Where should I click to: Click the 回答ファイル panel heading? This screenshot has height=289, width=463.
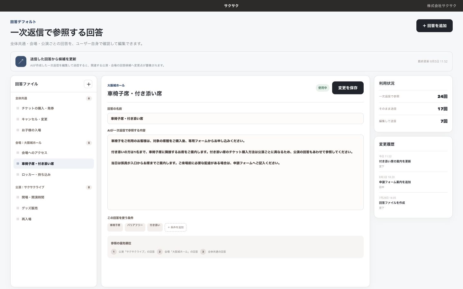(x=27, y=84)
